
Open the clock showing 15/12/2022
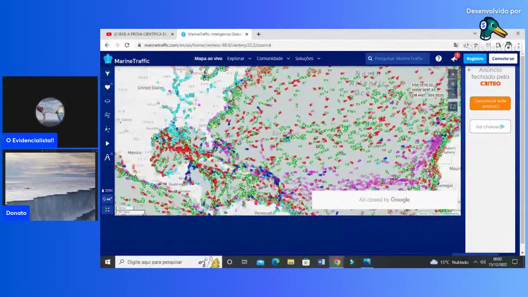497,262
